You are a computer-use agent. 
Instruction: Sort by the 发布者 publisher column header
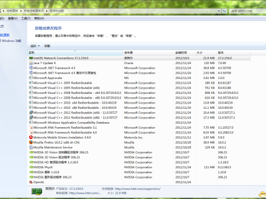click(148, 53)
